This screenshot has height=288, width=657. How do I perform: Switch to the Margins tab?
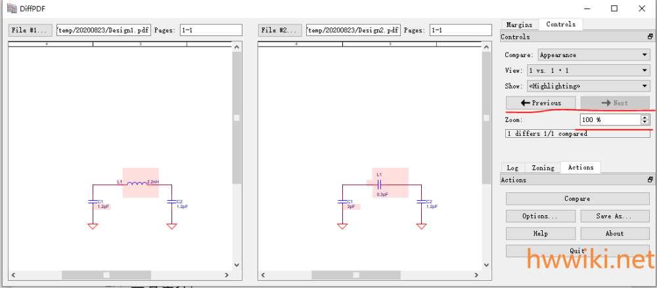[520, 25]
